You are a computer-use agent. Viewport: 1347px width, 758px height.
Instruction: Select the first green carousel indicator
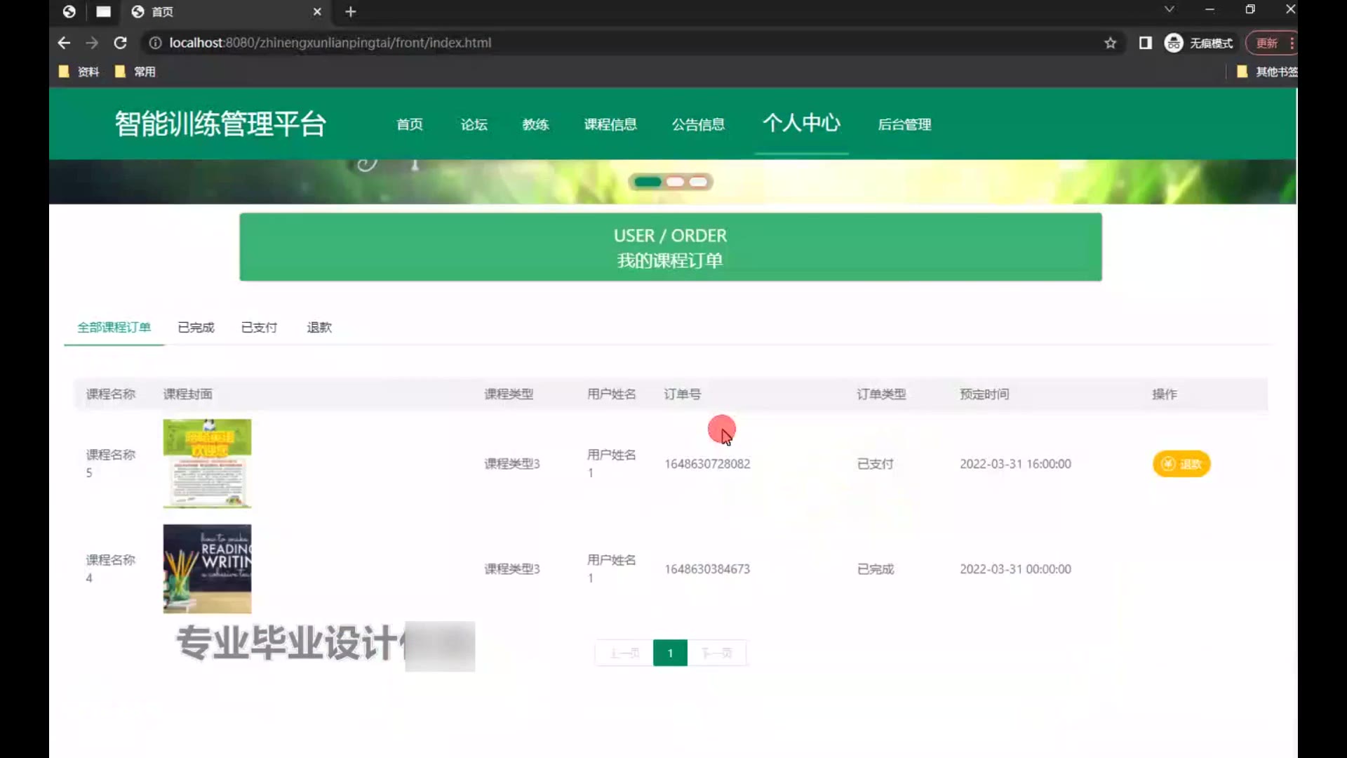point(648,182)
